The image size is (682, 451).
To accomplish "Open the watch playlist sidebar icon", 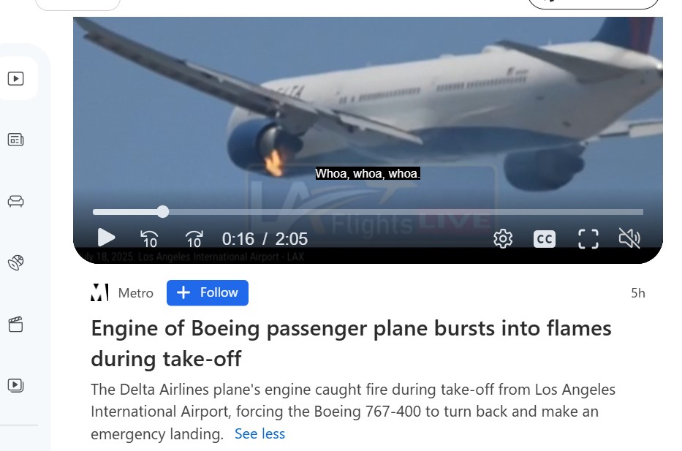I will (15, 385).
